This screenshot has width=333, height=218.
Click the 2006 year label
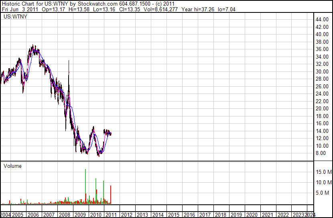33,215
